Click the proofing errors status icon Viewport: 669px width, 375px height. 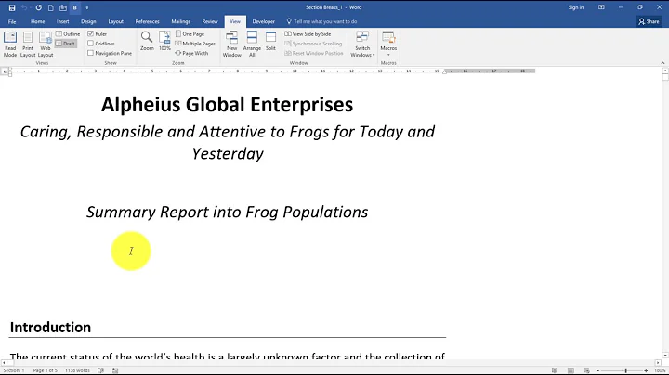(x=100, y=370)
